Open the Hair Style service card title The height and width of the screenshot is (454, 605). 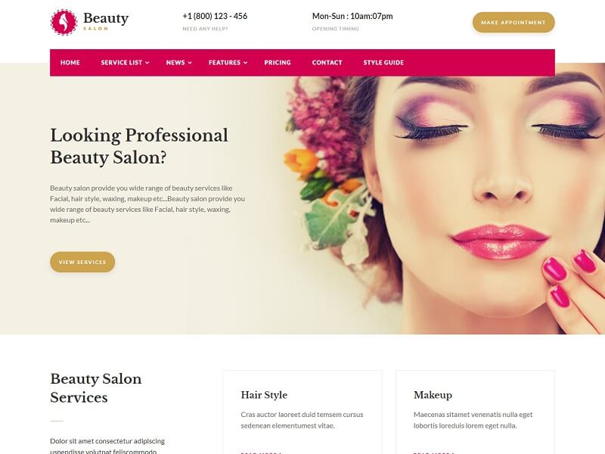click(x=264, y=395)
